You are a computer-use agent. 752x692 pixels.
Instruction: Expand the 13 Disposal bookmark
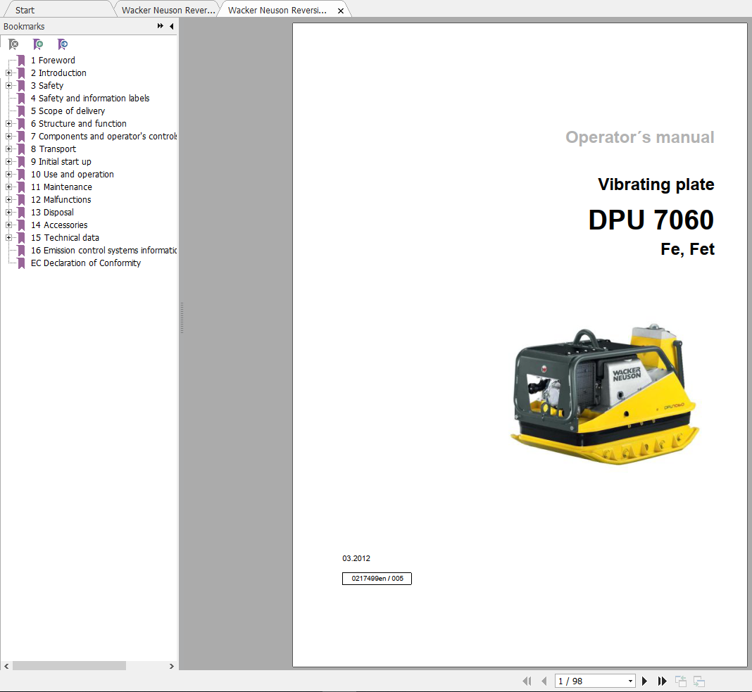[x=8, y=213]
